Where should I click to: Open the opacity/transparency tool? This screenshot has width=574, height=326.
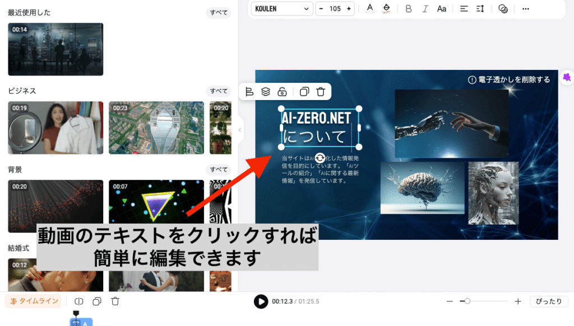503,9
